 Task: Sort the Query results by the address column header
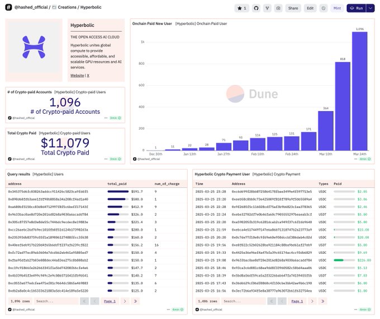click(x=15, y=184)
